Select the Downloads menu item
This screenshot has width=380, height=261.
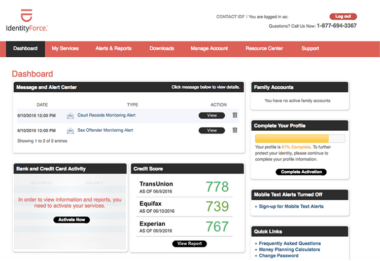tap(162, 49)
